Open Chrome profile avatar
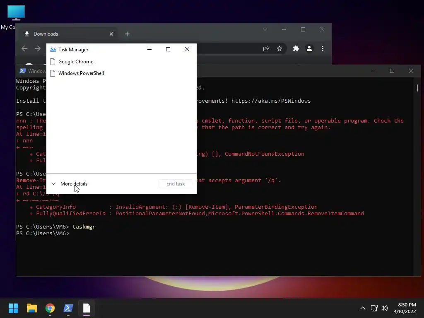This screenshot has height=318, width=424. tap(309, 49)
